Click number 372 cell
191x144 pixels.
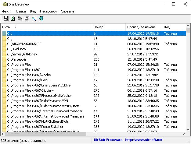pos(97,96)
